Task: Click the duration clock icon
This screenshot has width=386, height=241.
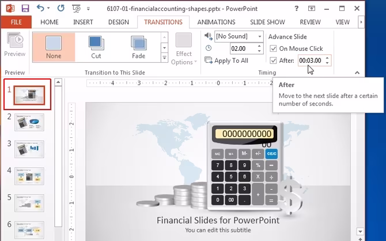Action: tap(209, 48)
